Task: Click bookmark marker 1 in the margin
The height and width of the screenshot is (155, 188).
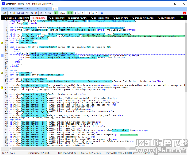Action: (2, 43)
